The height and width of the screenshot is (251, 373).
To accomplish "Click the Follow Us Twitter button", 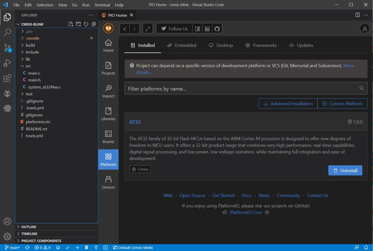I will coord(174,29).
